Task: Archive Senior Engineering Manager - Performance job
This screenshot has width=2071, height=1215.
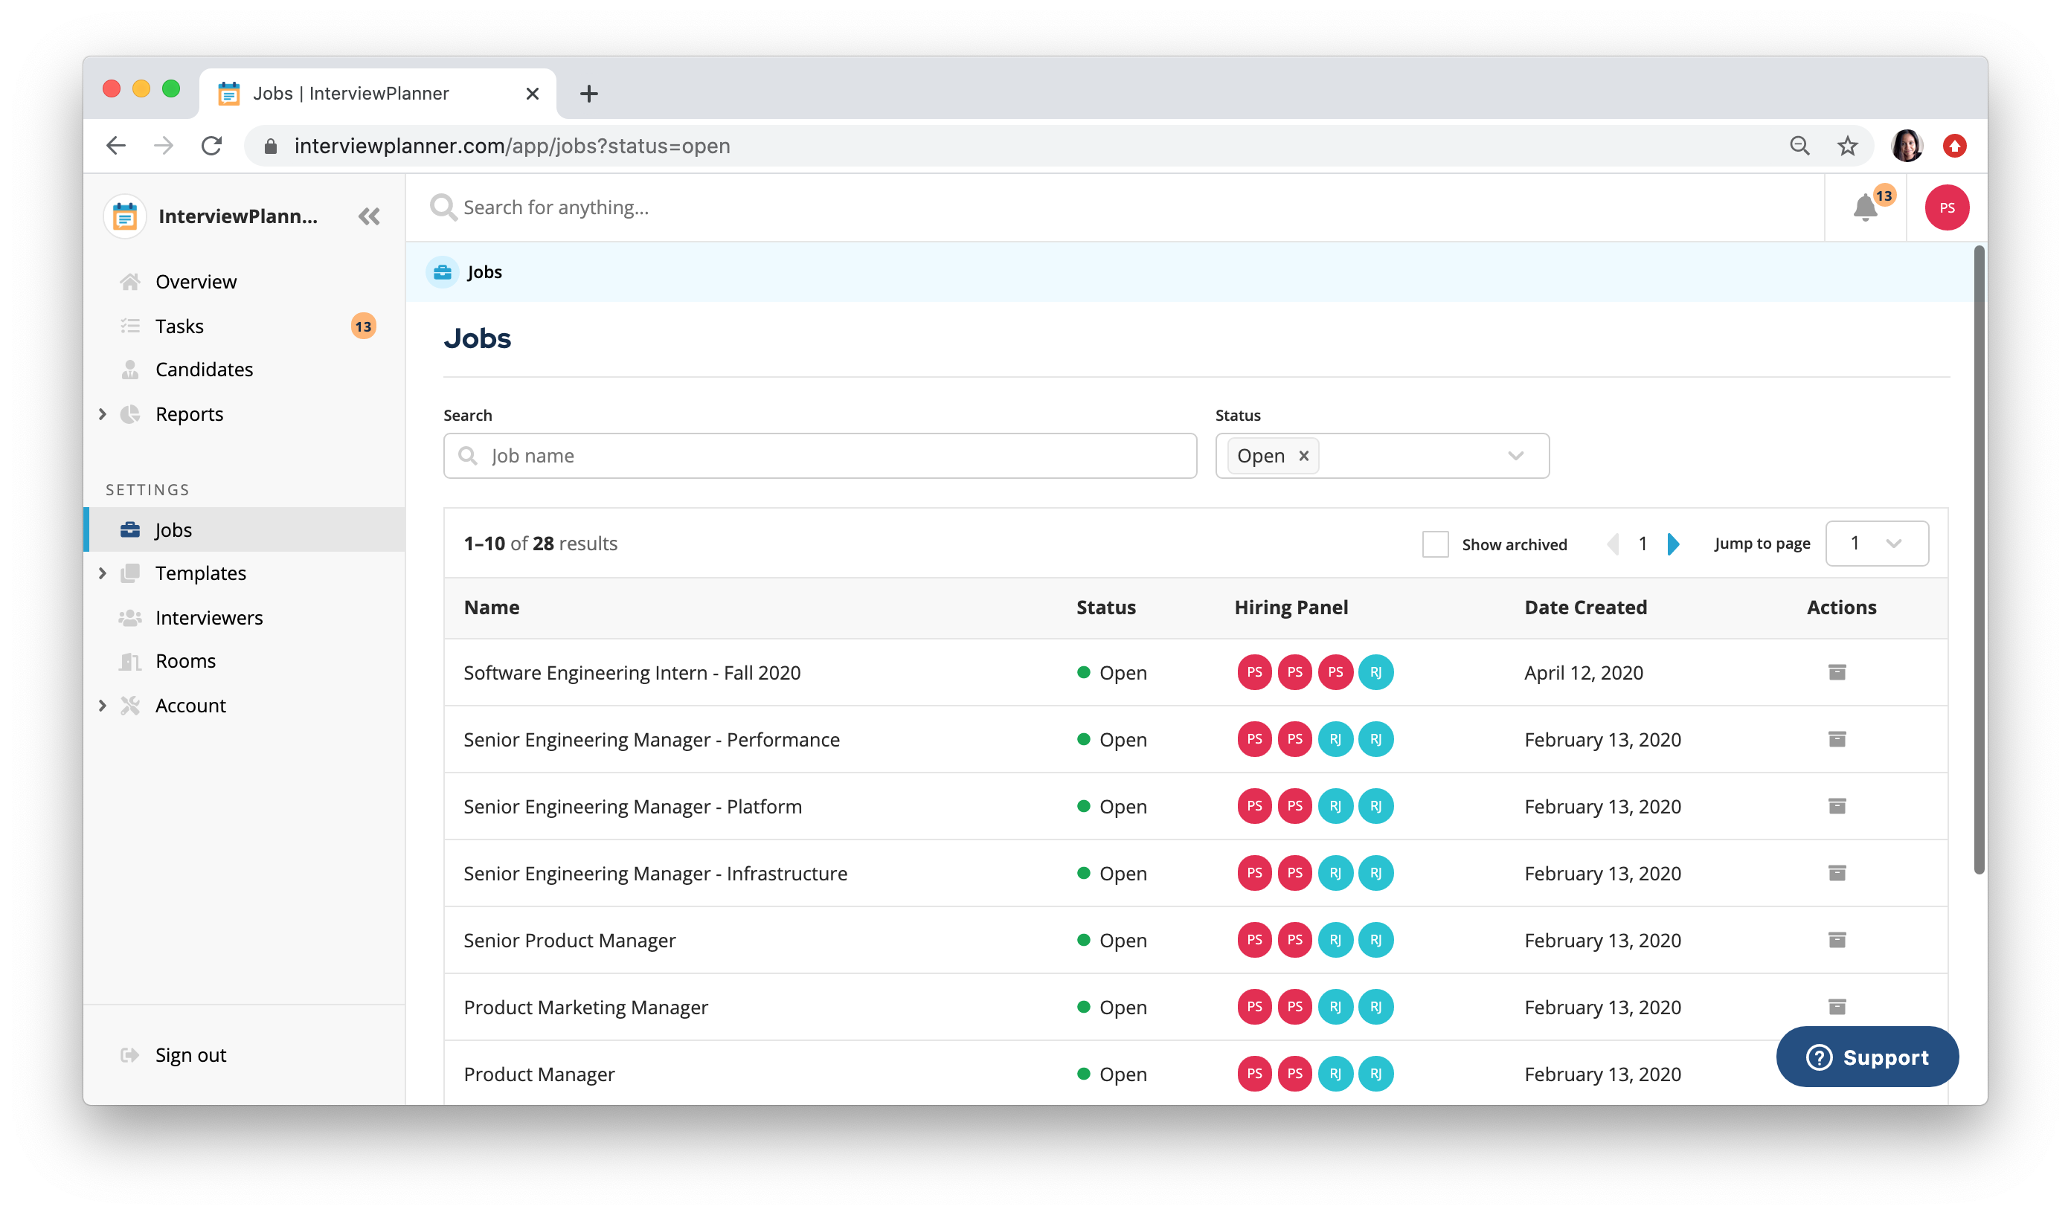Action: tap(1837, 739)
